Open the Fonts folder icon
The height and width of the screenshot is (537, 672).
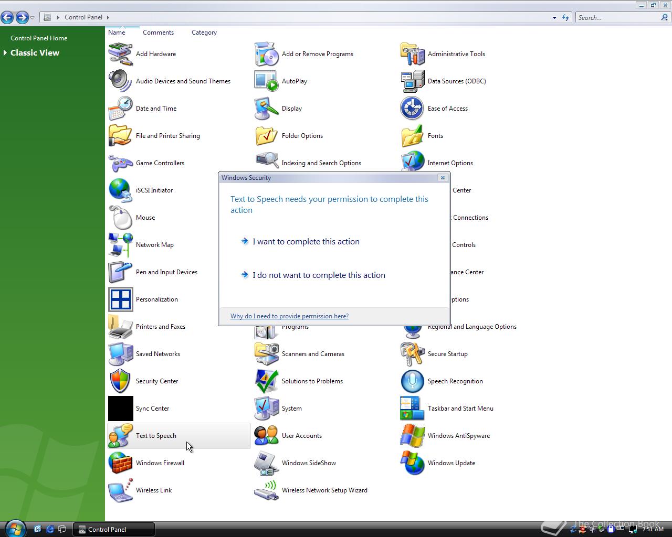[x=412, y=136]
